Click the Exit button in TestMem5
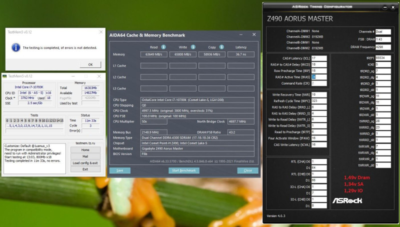The width and height of the screenshot is (400, 227). tap(85, 169)
